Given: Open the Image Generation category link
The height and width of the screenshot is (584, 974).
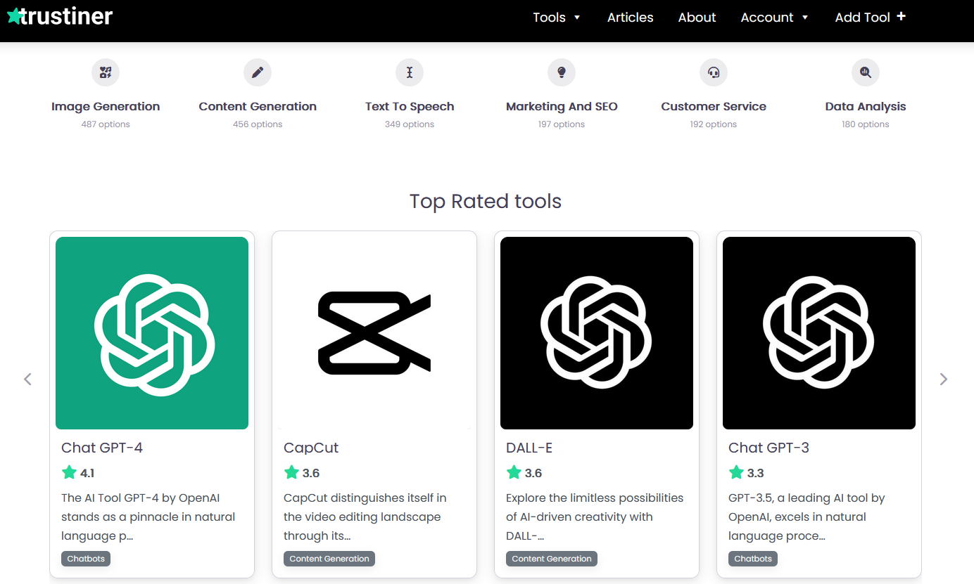Looking at the screenshot, I should pyautogui.click(x=106, y=107).
